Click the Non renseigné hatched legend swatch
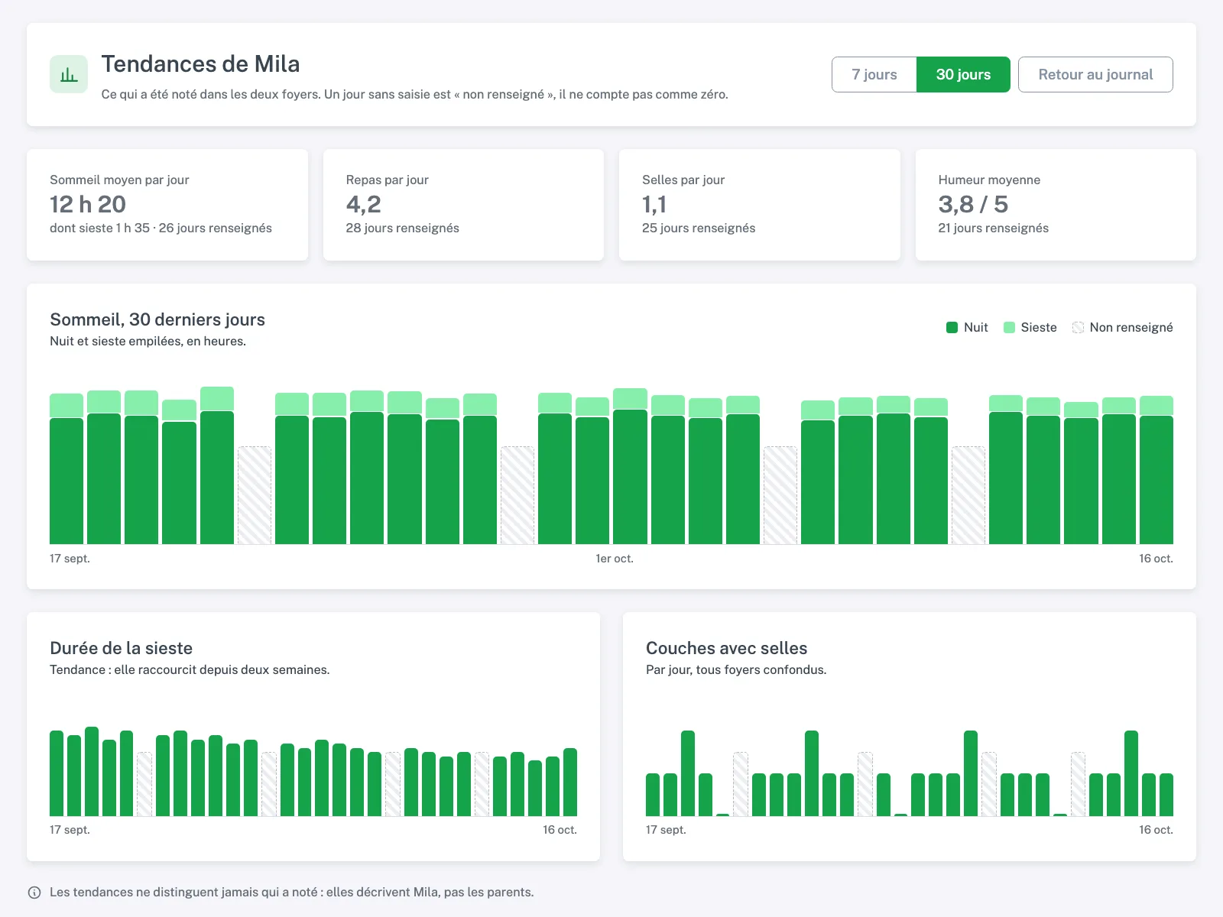This screenshot has width=1223, height=917. pos(1078,327)
